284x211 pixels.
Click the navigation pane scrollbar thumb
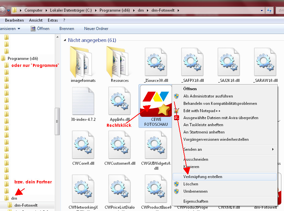pos(57,121)
